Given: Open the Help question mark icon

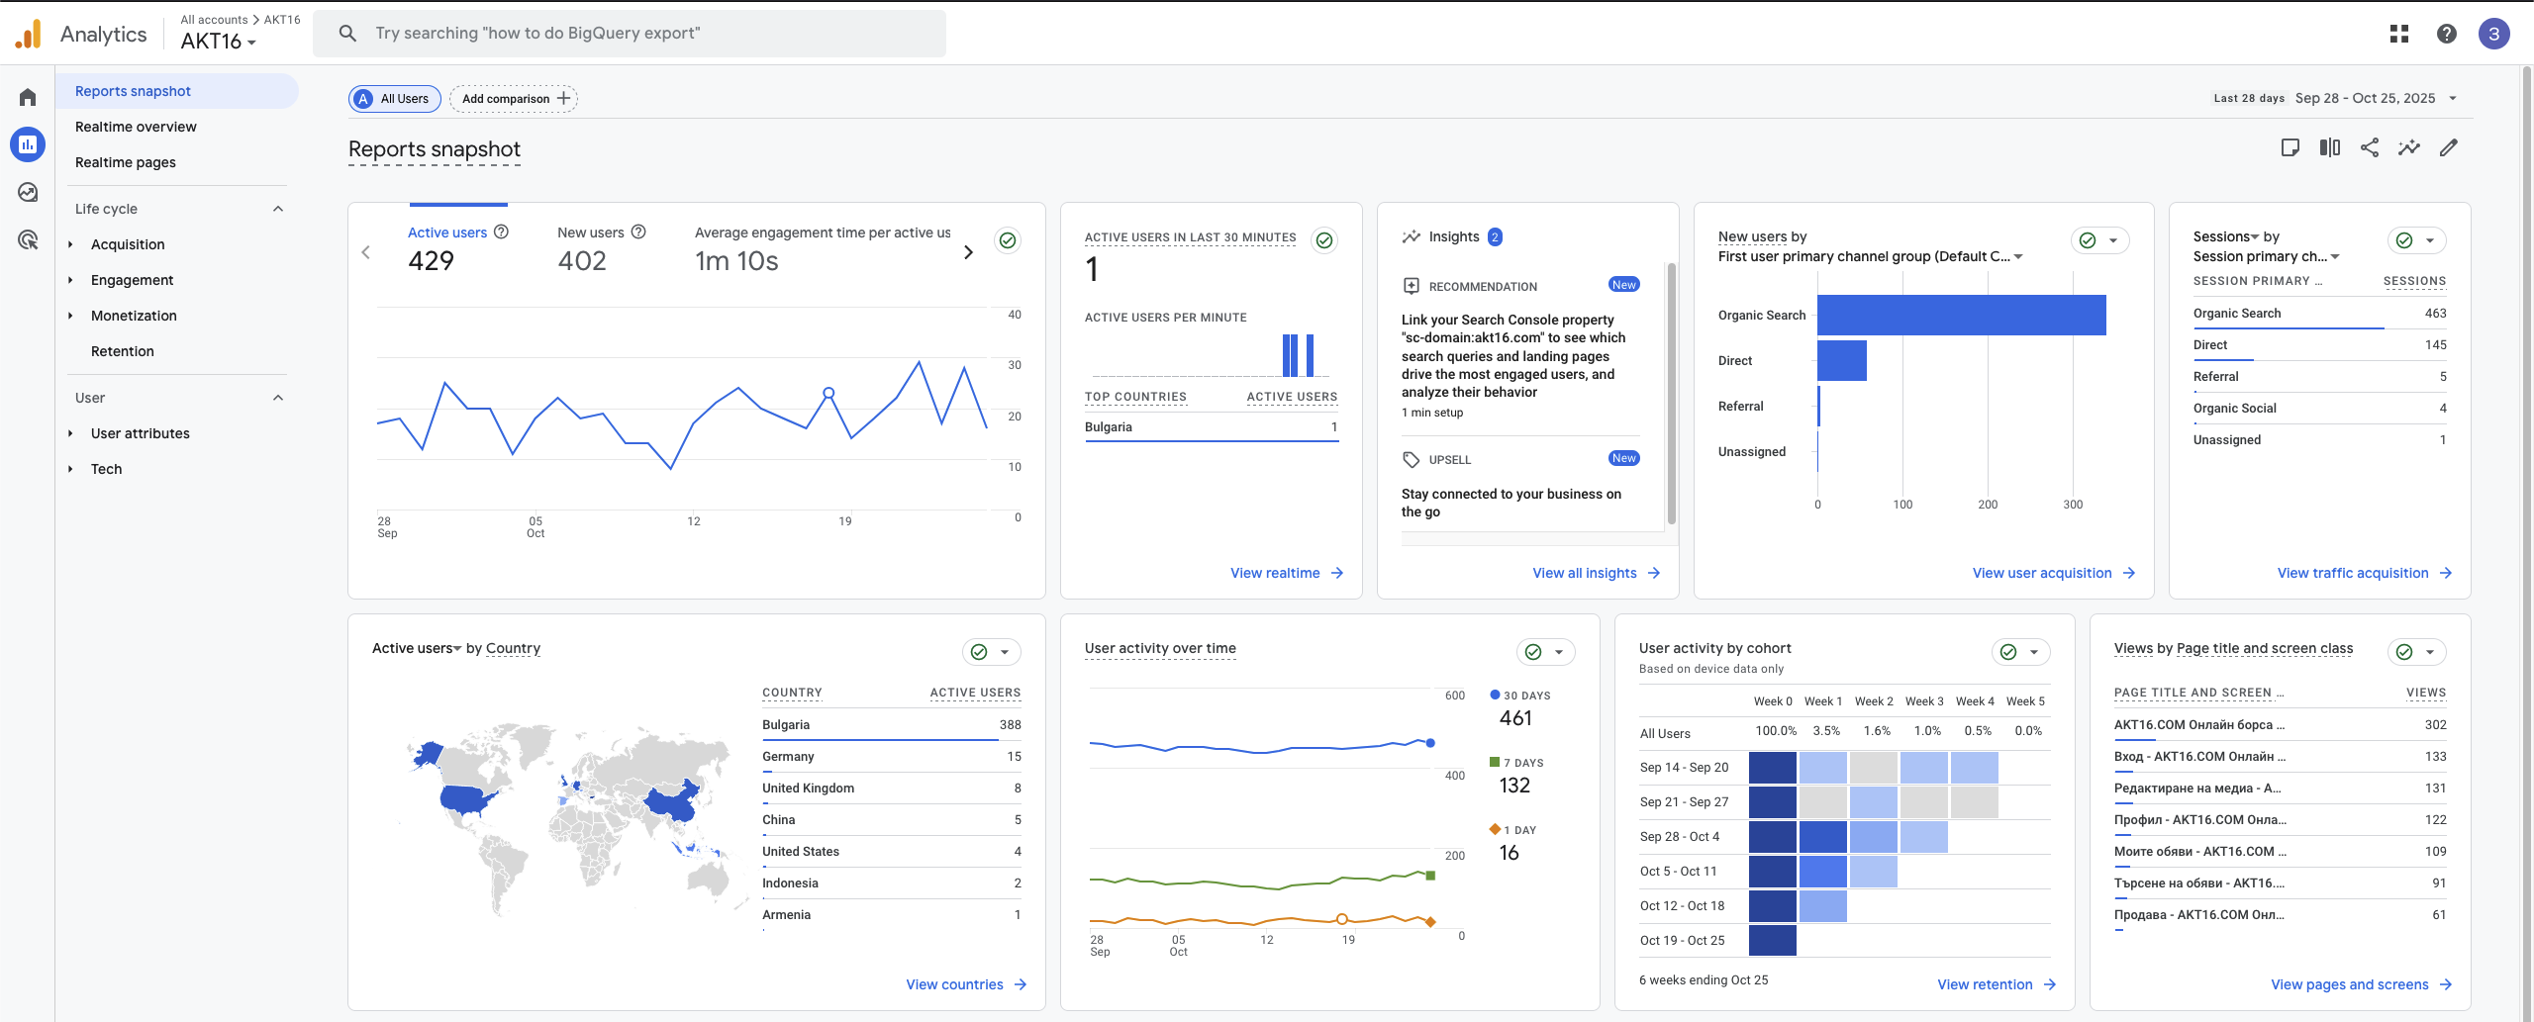Looking at the screenshot, I should (x=2446, y=34).
